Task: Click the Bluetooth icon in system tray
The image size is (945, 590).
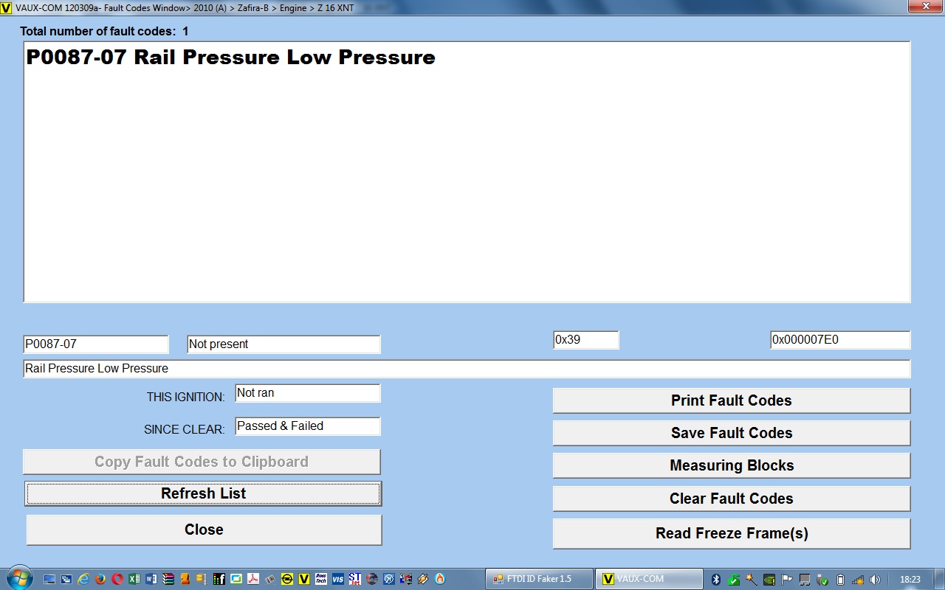Action: pos(715,579)
